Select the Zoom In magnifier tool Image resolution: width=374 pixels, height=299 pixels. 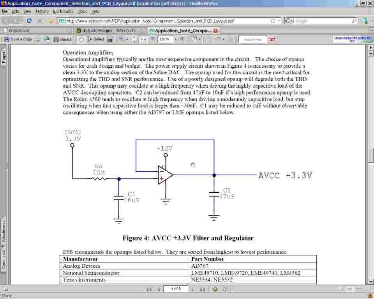[x=122, y=39]
